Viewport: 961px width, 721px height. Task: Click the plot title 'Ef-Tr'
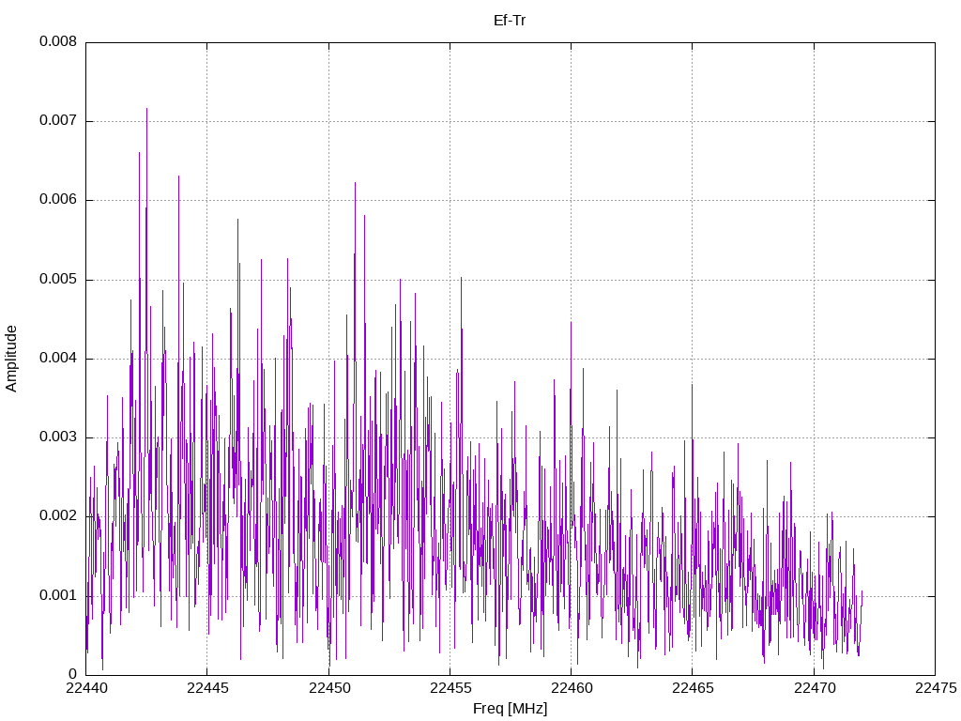510,21
